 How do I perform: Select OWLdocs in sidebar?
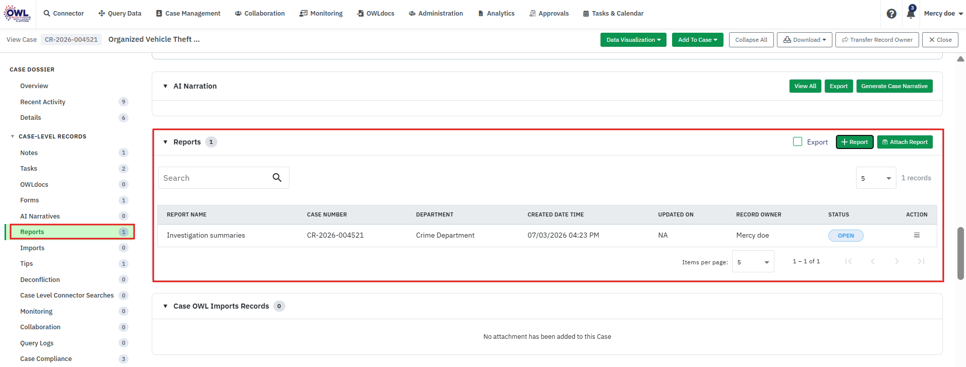[34, 184]
